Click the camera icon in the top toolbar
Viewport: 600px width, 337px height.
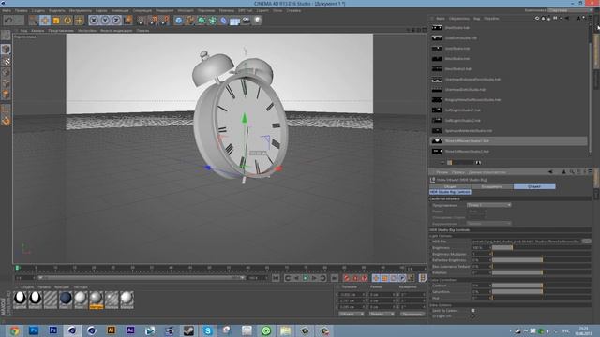(246, 21)
